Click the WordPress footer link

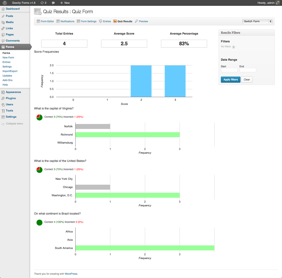[x=71, y=274]
